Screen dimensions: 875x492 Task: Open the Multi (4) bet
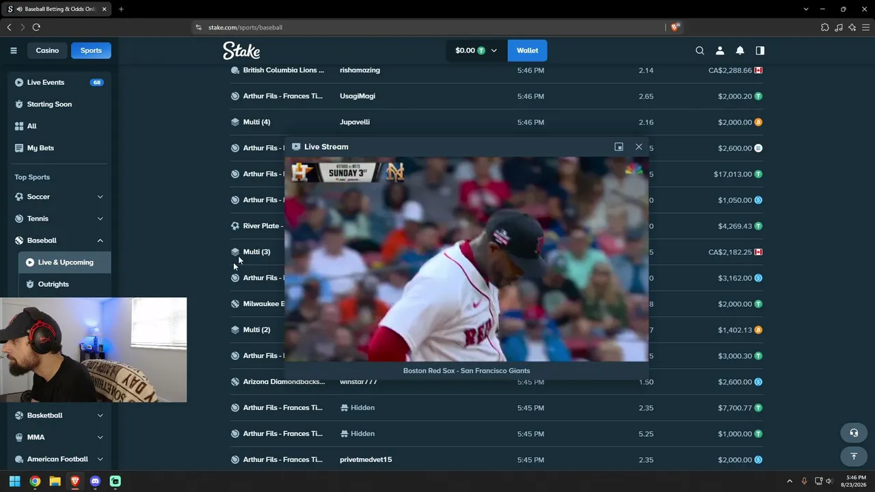256,122
